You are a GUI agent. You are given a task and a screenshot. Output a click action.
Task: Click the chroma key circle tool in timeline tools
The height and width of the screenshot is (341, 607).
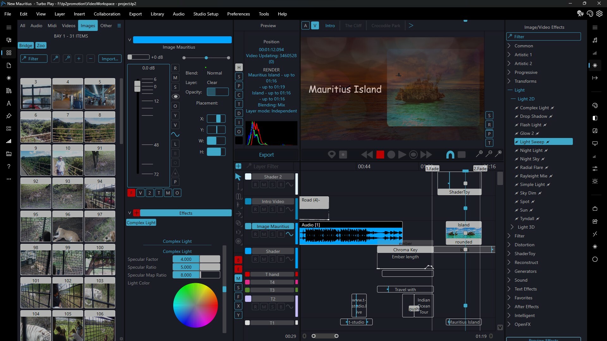[x=239, y=242]
